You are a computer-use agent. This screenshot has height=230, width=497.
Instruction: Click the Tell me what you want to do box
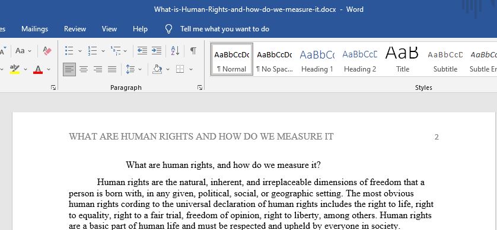[x=225, y=29]
